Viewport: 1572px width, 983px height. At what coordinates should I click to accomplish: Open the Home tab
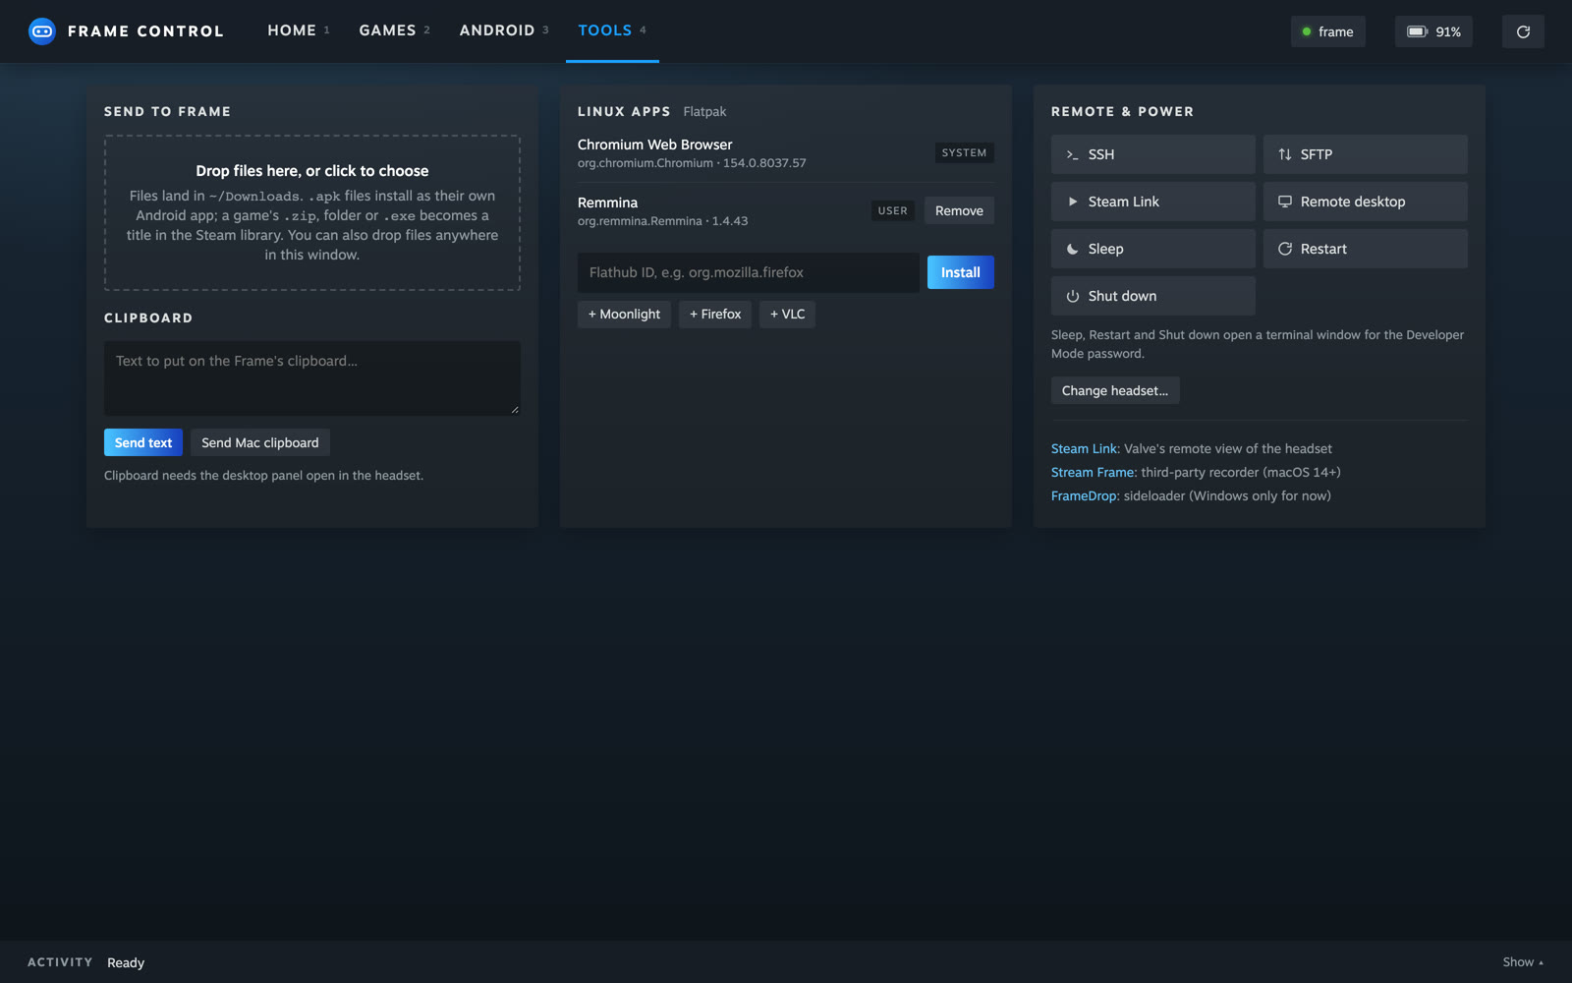coord(299,30)
